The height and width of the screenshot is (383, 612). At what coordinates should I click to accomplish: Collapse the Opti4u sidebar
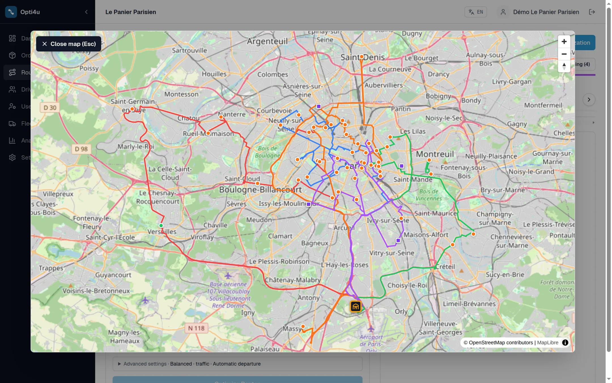coord(86,12)
